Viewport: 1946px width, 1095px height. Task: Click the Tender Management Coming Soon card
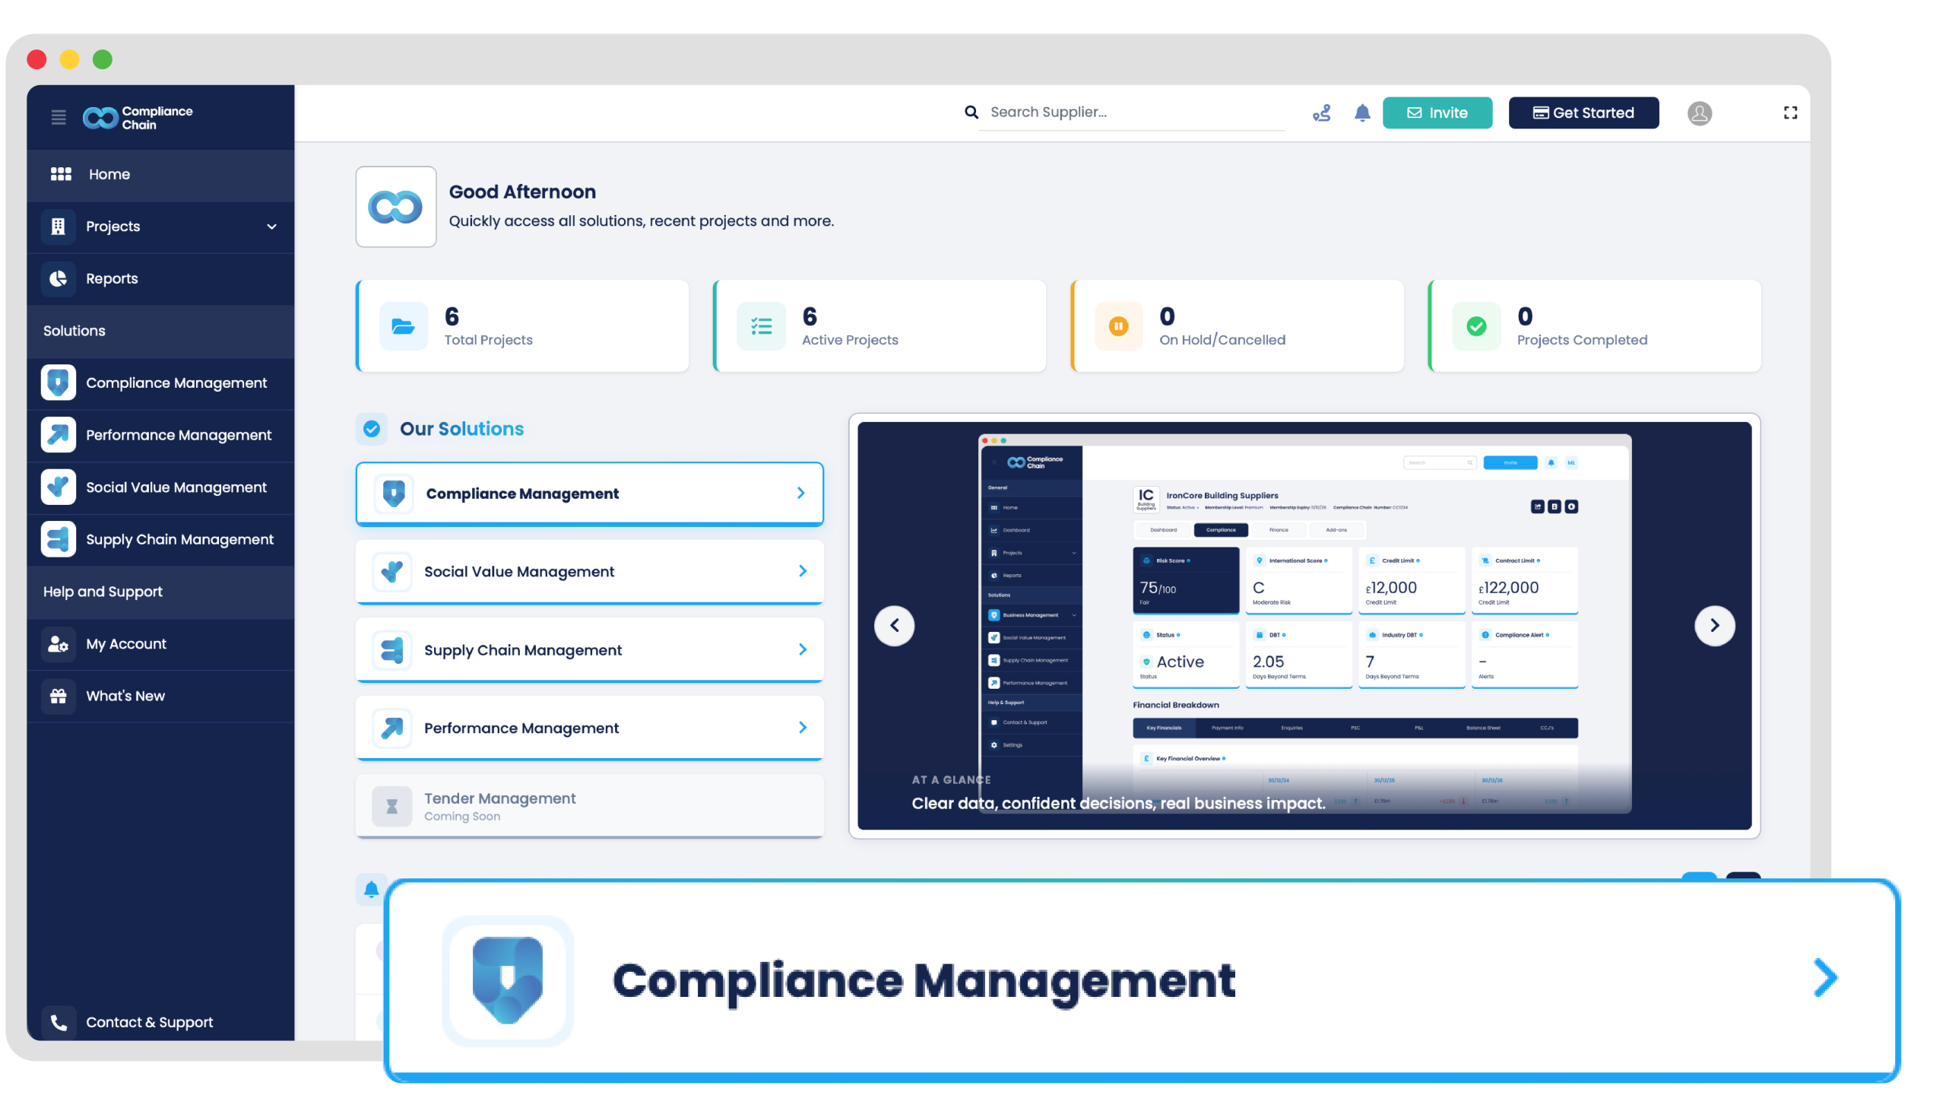coord(590,806)
